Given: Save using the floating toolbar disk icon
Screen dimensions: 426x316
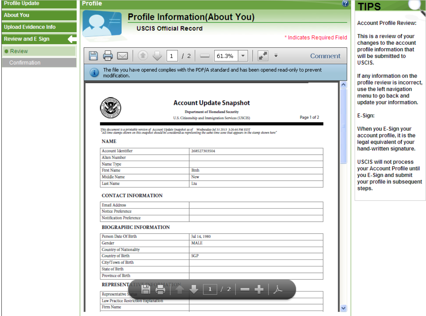Looking at the screenshot, I should 146,290.
